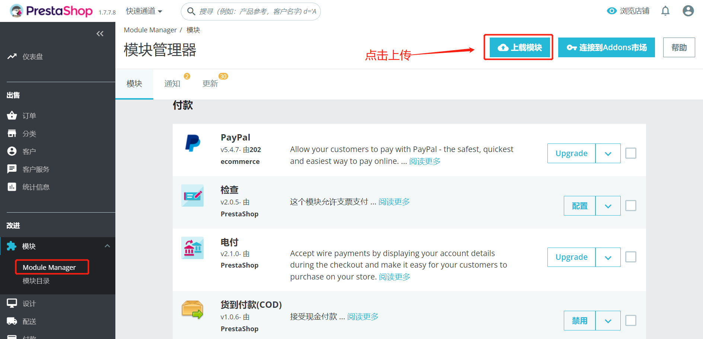Viewport: 703px width, 339px height.
Task: Open the user account avatar menu
Action: (688, 11)
